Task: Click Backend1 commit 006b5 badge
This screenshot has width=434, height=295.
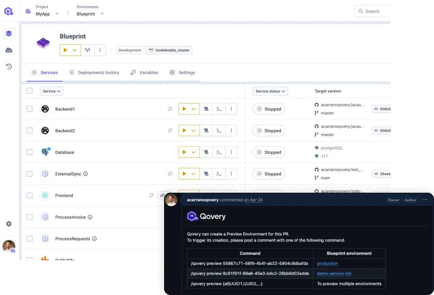Action: (381, 109)
